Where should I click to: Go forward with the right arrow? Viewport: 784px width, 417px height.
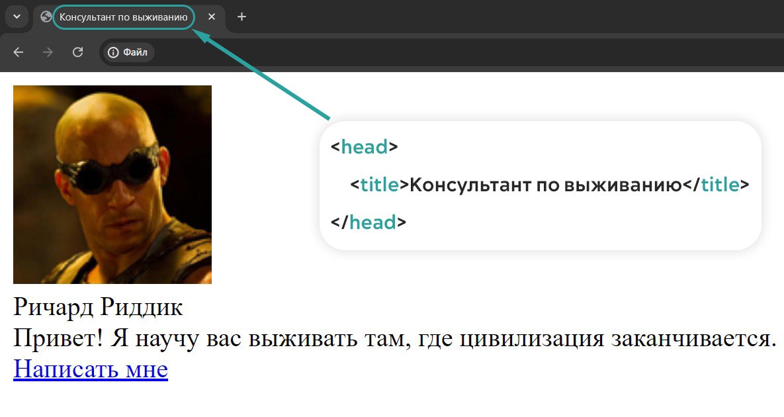(48, 52)
